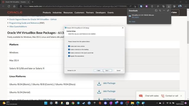Screen dimensions: 189x106
Task: Open the Windows Start menu
Action: (x=46, y=103)
